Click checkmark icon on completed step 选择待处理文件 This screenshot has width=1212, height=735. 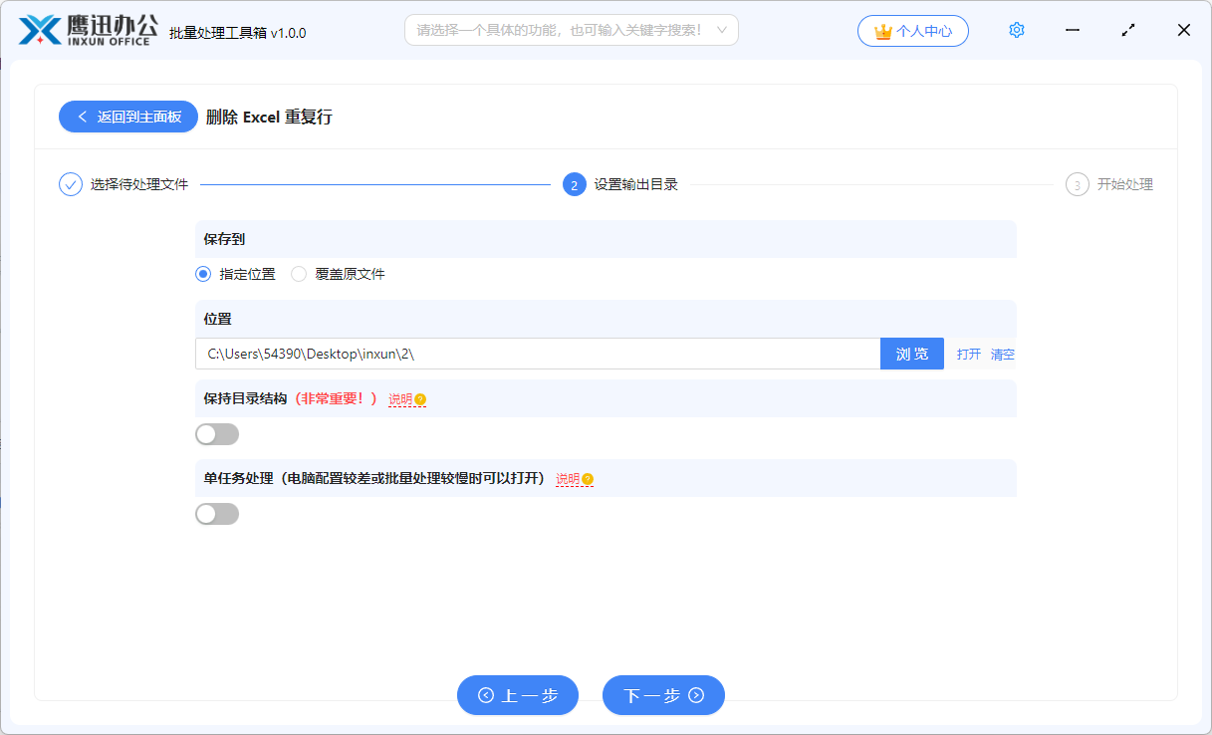tap(69, 184)
